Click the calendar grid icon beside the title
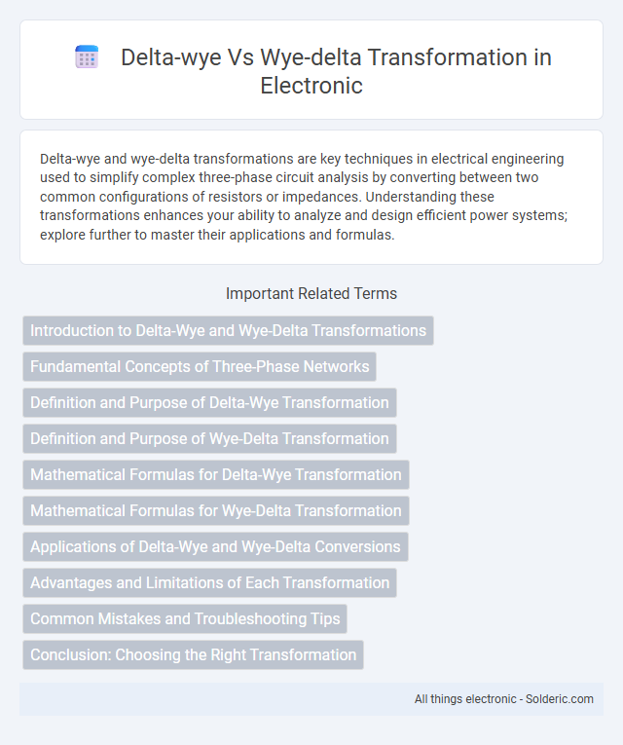The width and height of the screenshot is (623, 745). pos(87,57)
